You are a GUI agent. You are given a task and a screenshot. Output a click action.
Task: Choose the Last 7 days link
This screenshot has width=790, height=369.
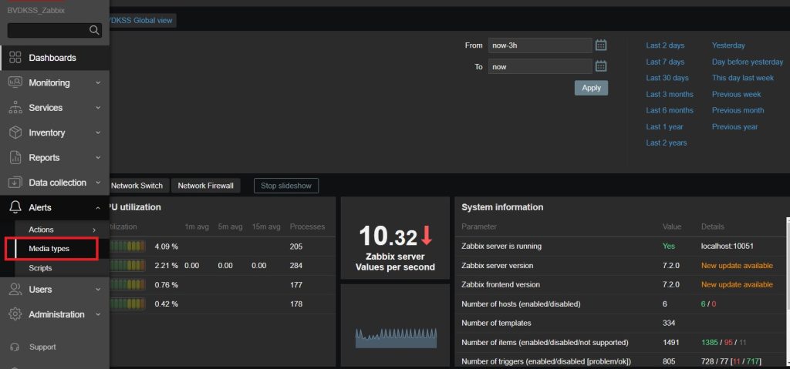[x=665, y=62]
